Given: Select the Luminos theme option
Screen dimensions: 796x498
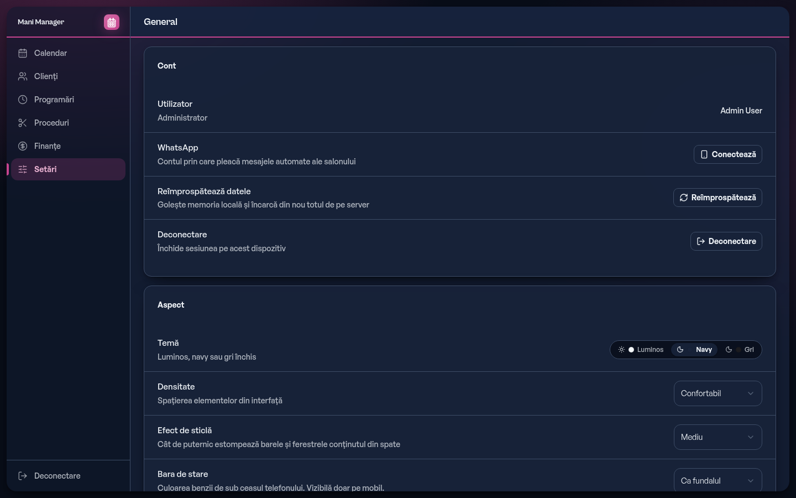Looking at the screenshot, I should [x=641, y=350].
